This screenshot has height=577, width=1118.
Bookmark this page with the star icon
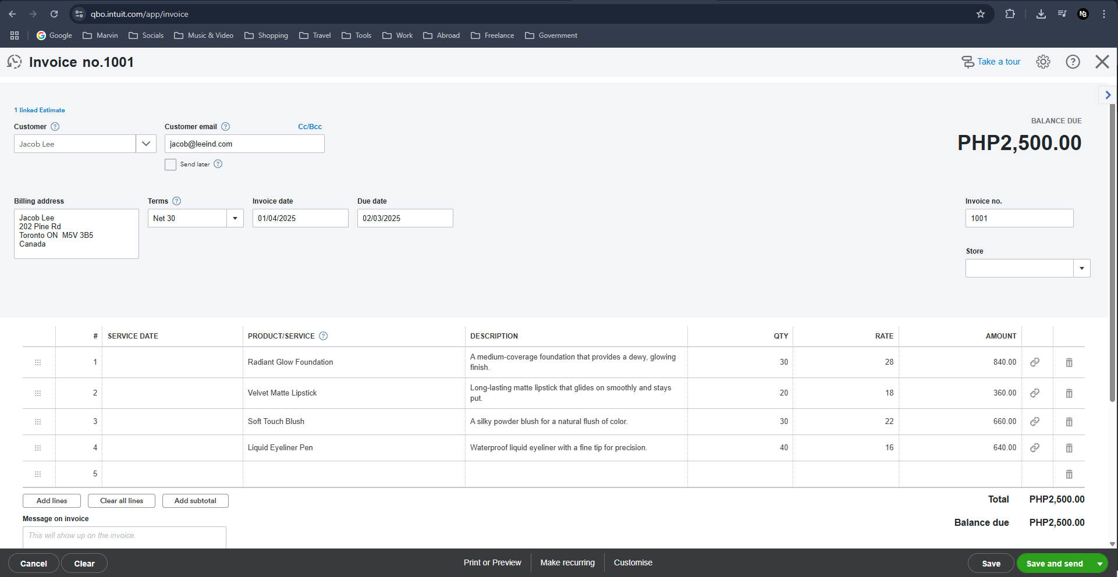(x=981, y=14)
